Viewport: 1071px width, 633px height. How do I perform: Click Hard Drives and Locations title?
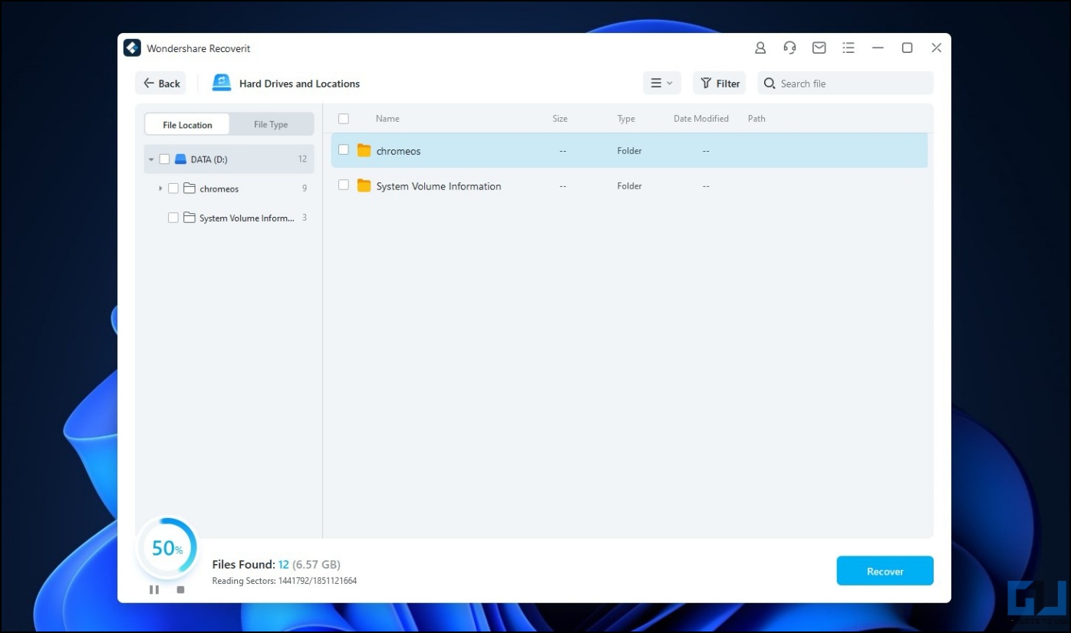coord(299,84)
